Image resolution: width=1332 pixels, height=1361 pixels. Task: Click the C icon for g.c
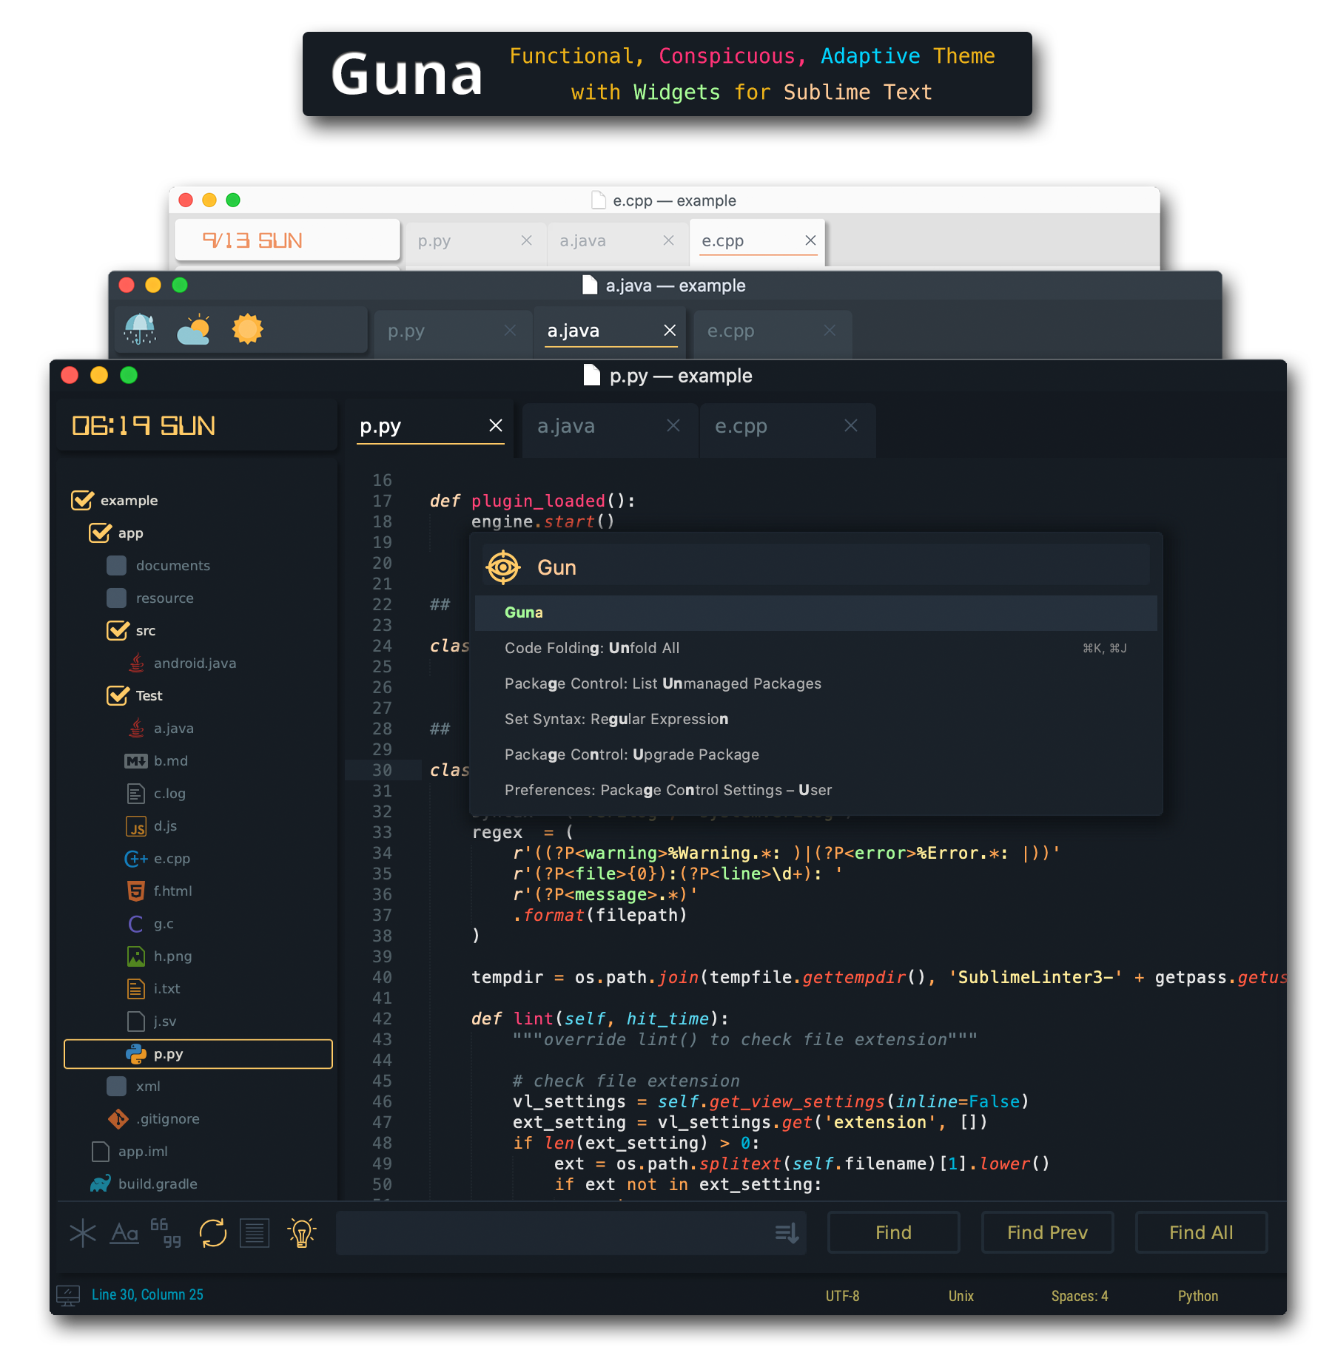[x=136, y=924]
